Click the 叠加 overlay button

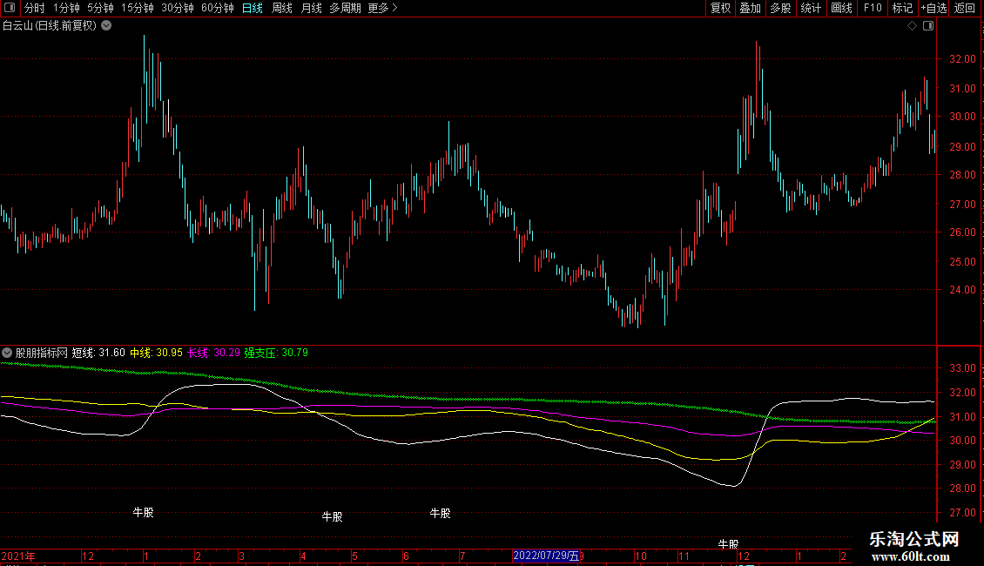pos(751,8)
